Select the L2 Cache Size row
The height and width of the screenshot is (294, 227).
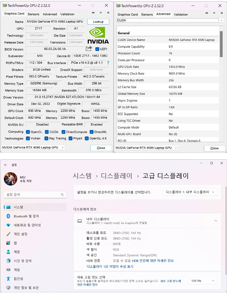coord(168,87)
